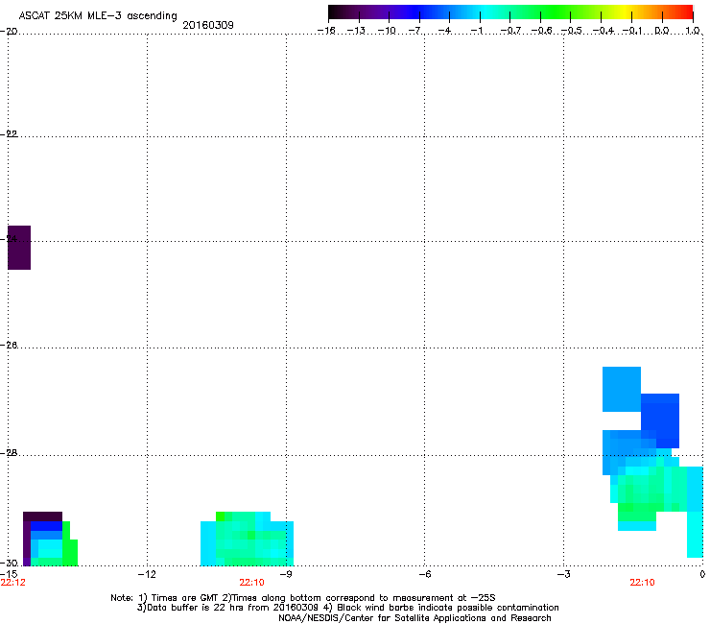Click the -9 longitude axis label
The image size is (710, 624).
(x=285, y=574)
